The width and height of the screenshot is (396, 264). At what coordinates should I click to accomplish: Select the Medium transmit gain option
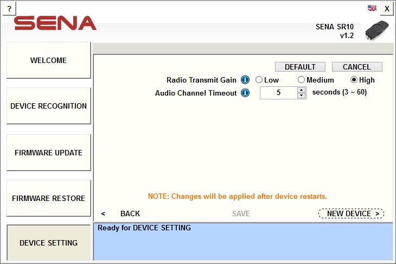[316, 80]
